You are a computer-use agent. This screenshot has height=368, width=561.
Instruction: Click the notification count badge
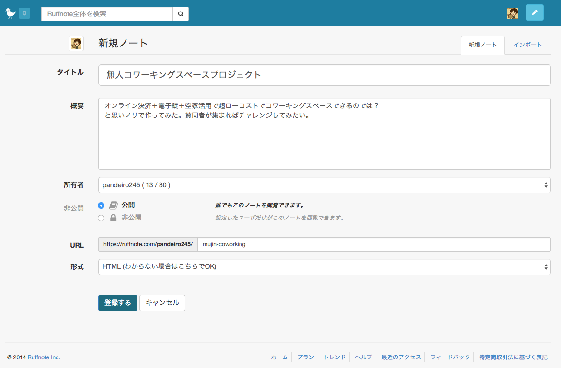coord(24,13)
